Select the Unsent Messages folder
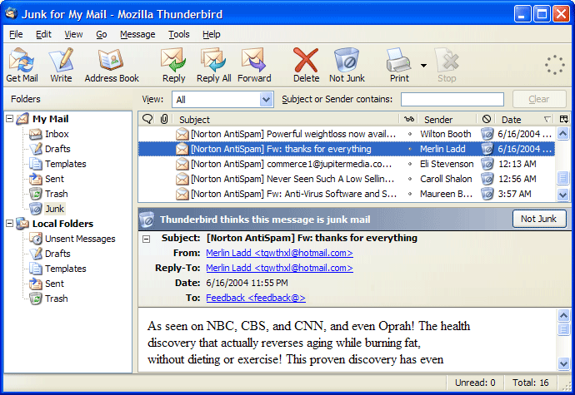This screenshot has height=395, width=575. tap(80, 239)
